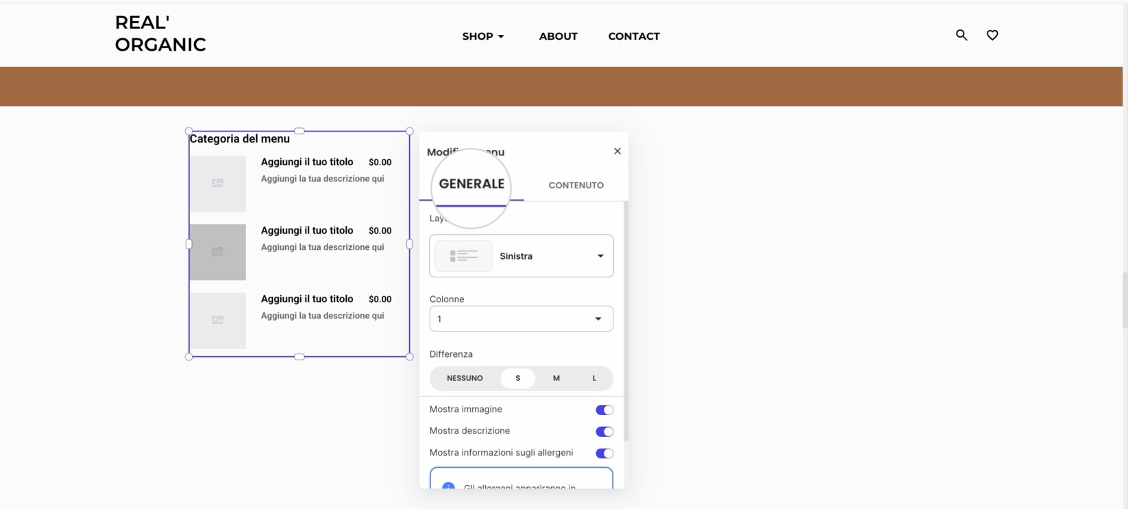Close the menu edit panel
This screenshot has width=1128, height=509.
[617, 151]
